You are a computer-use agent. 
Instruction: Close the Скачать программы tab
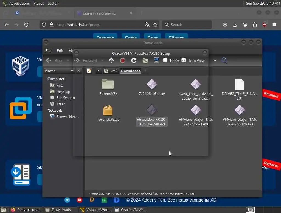pos(131,13)
